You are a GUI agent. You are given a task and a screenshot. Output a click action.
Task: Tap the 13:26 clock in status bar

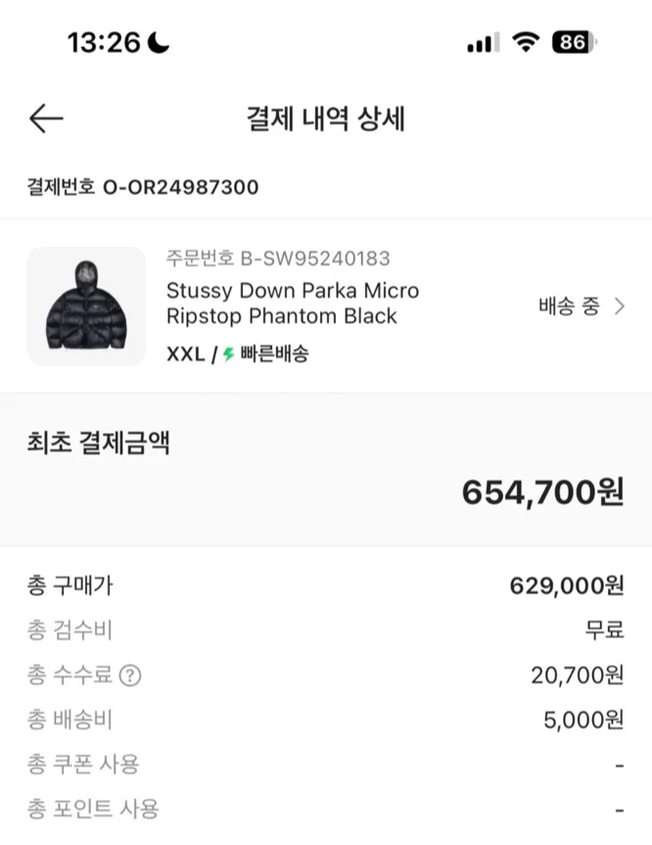point(104,42)
